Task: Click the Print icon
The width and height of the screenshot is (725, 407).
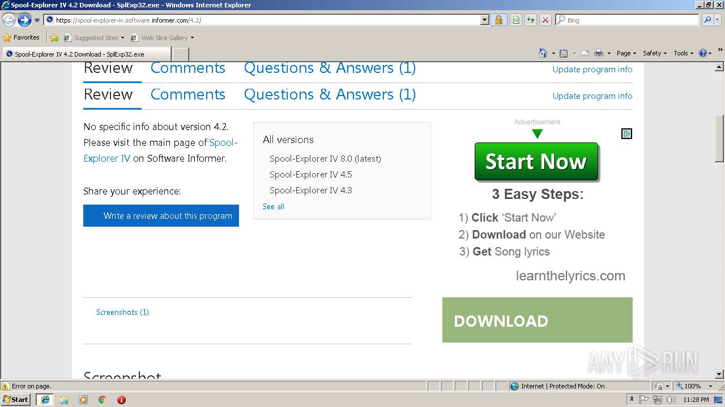Action: tap(599, 53)
